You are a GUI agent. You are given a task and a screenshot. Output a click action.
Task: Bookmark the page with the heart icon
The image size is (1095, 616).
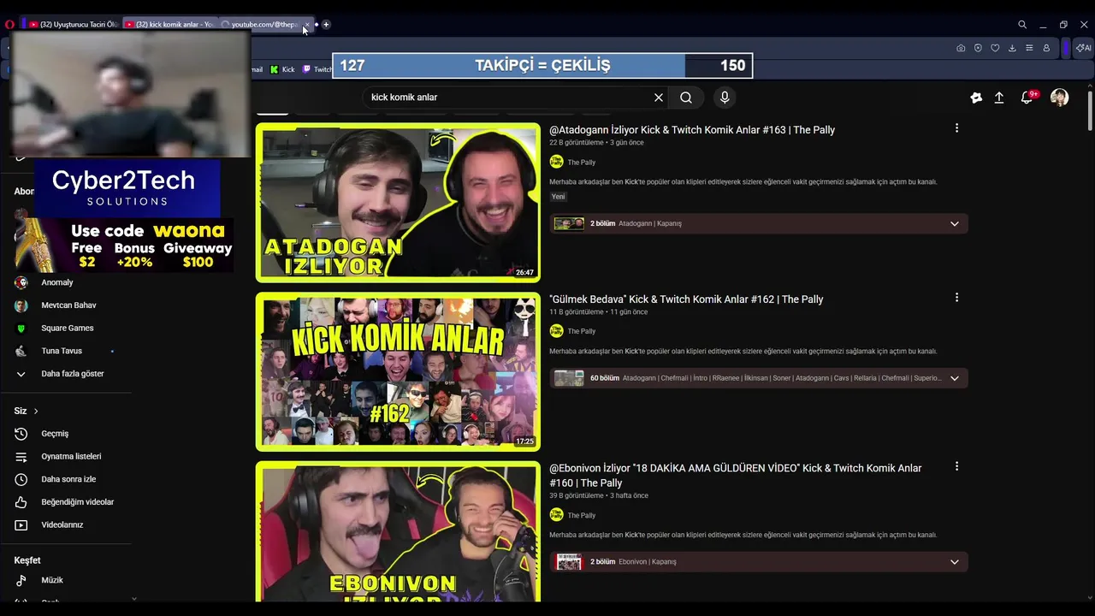click(995, 48)
